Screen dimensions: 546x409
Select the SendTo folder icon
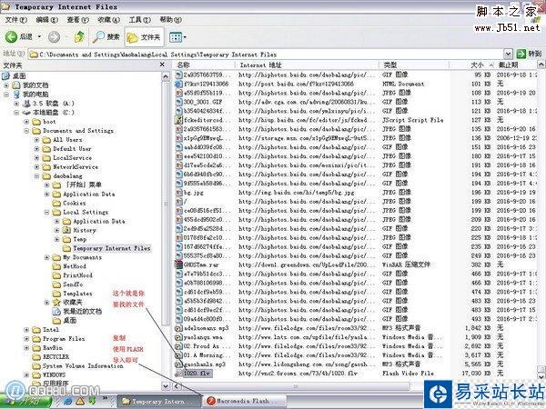[x=56, y=284]
